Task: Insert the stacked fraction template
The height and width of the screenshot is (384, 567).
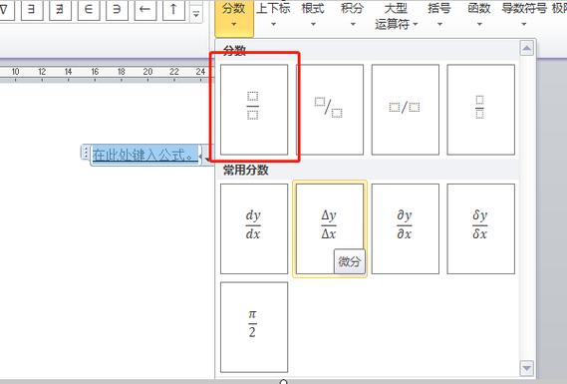Action: 254,110
